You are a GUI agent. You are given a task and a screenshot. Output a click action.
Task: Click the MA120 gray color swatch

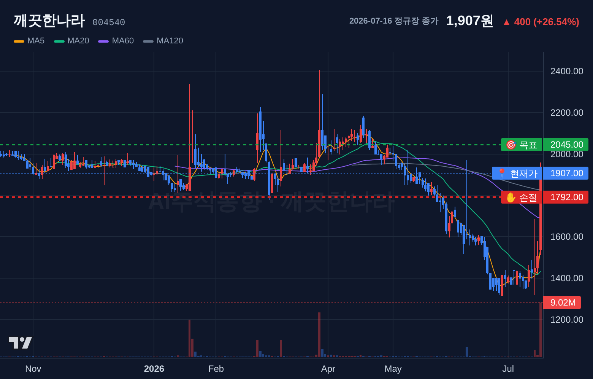148,41
